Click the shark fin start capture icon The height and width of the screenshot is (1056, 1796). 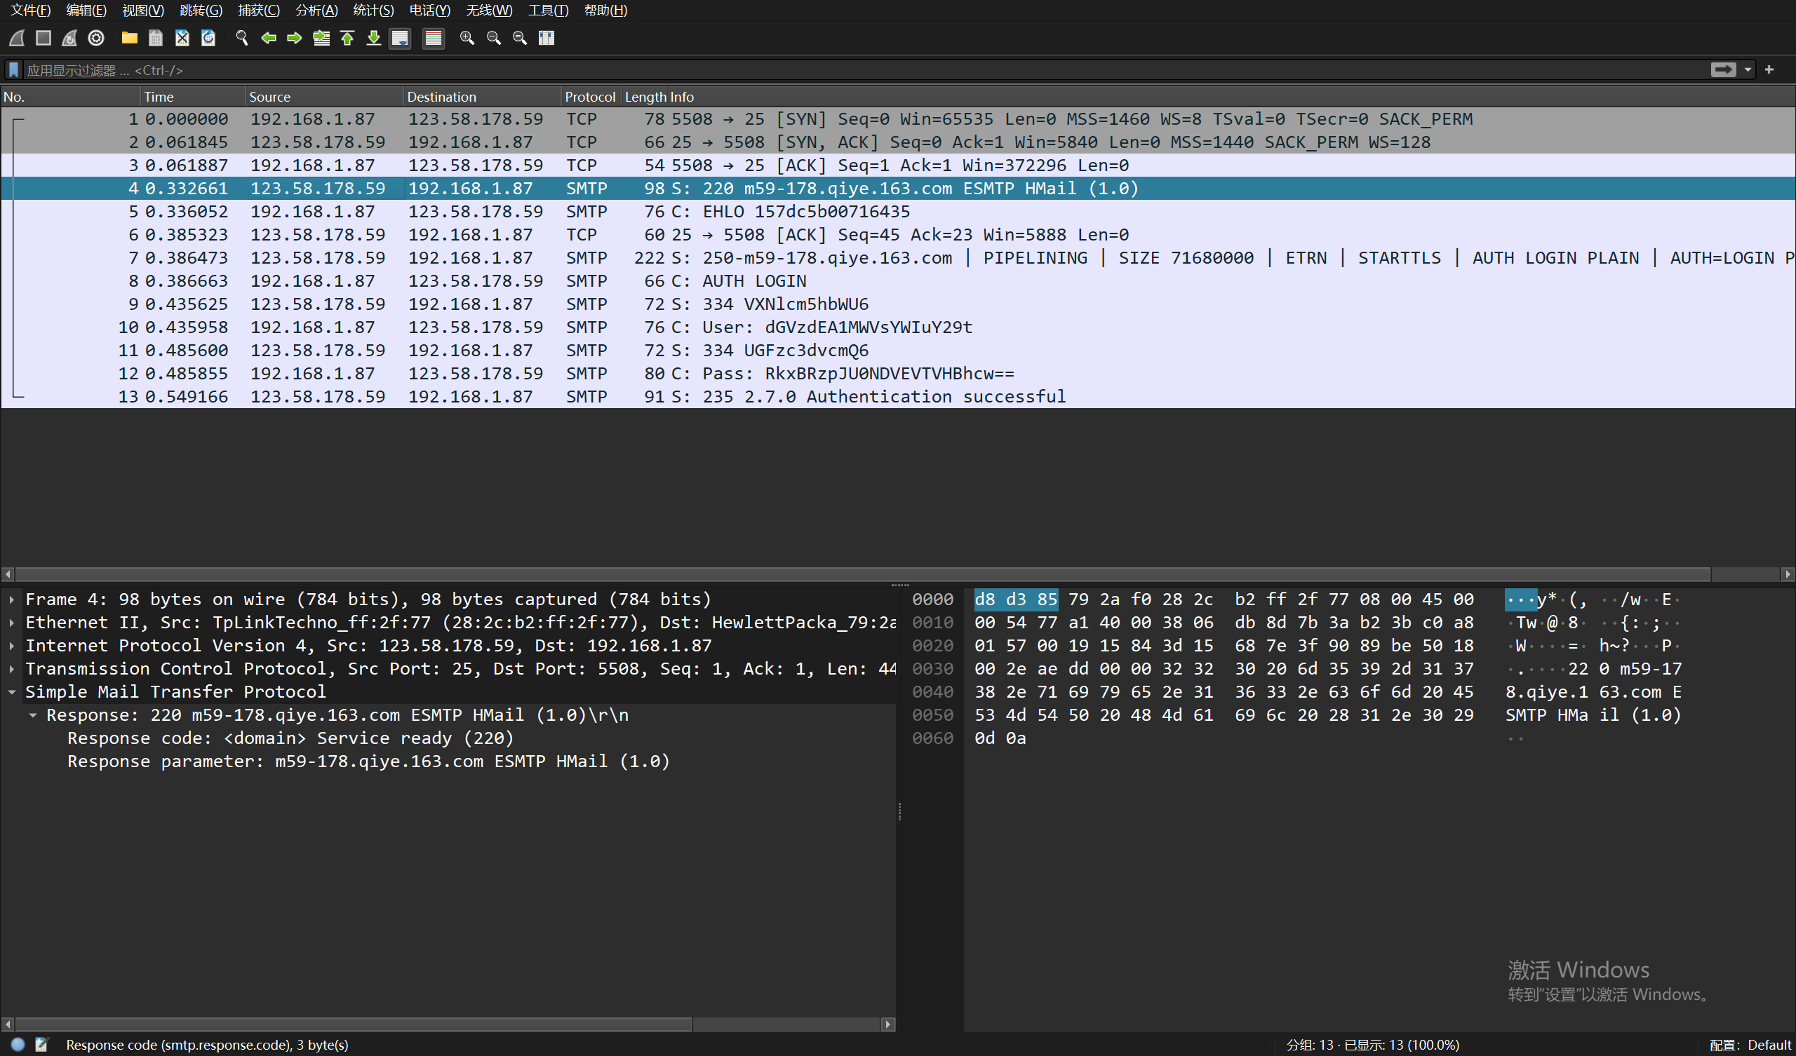coord(17,38)
